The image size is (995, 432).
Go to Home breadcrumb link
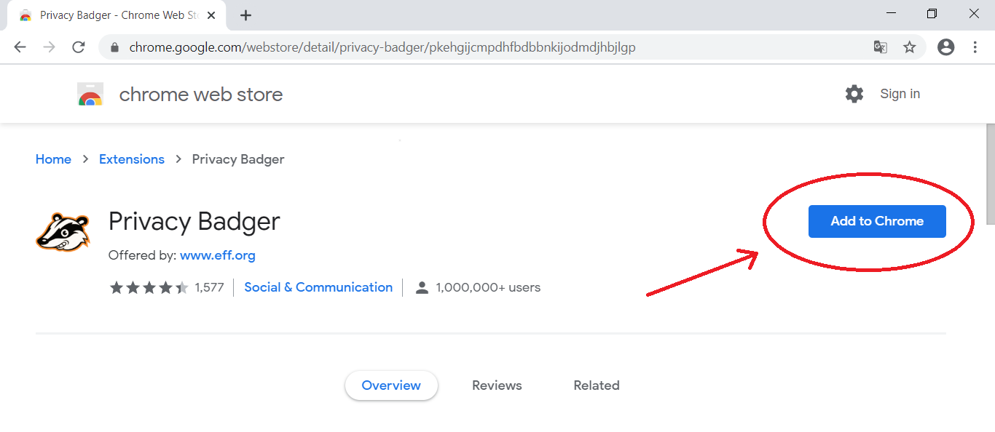click(53, 159)
